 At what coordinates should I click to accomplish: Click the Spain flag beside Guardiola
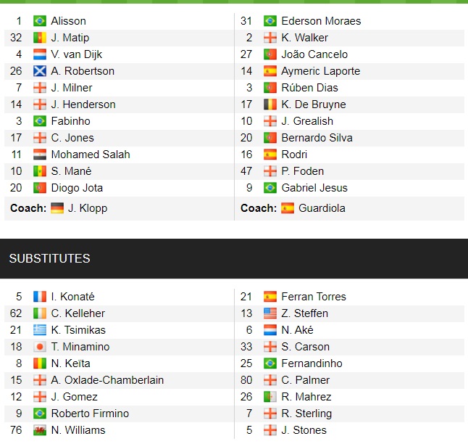(288, 208)
